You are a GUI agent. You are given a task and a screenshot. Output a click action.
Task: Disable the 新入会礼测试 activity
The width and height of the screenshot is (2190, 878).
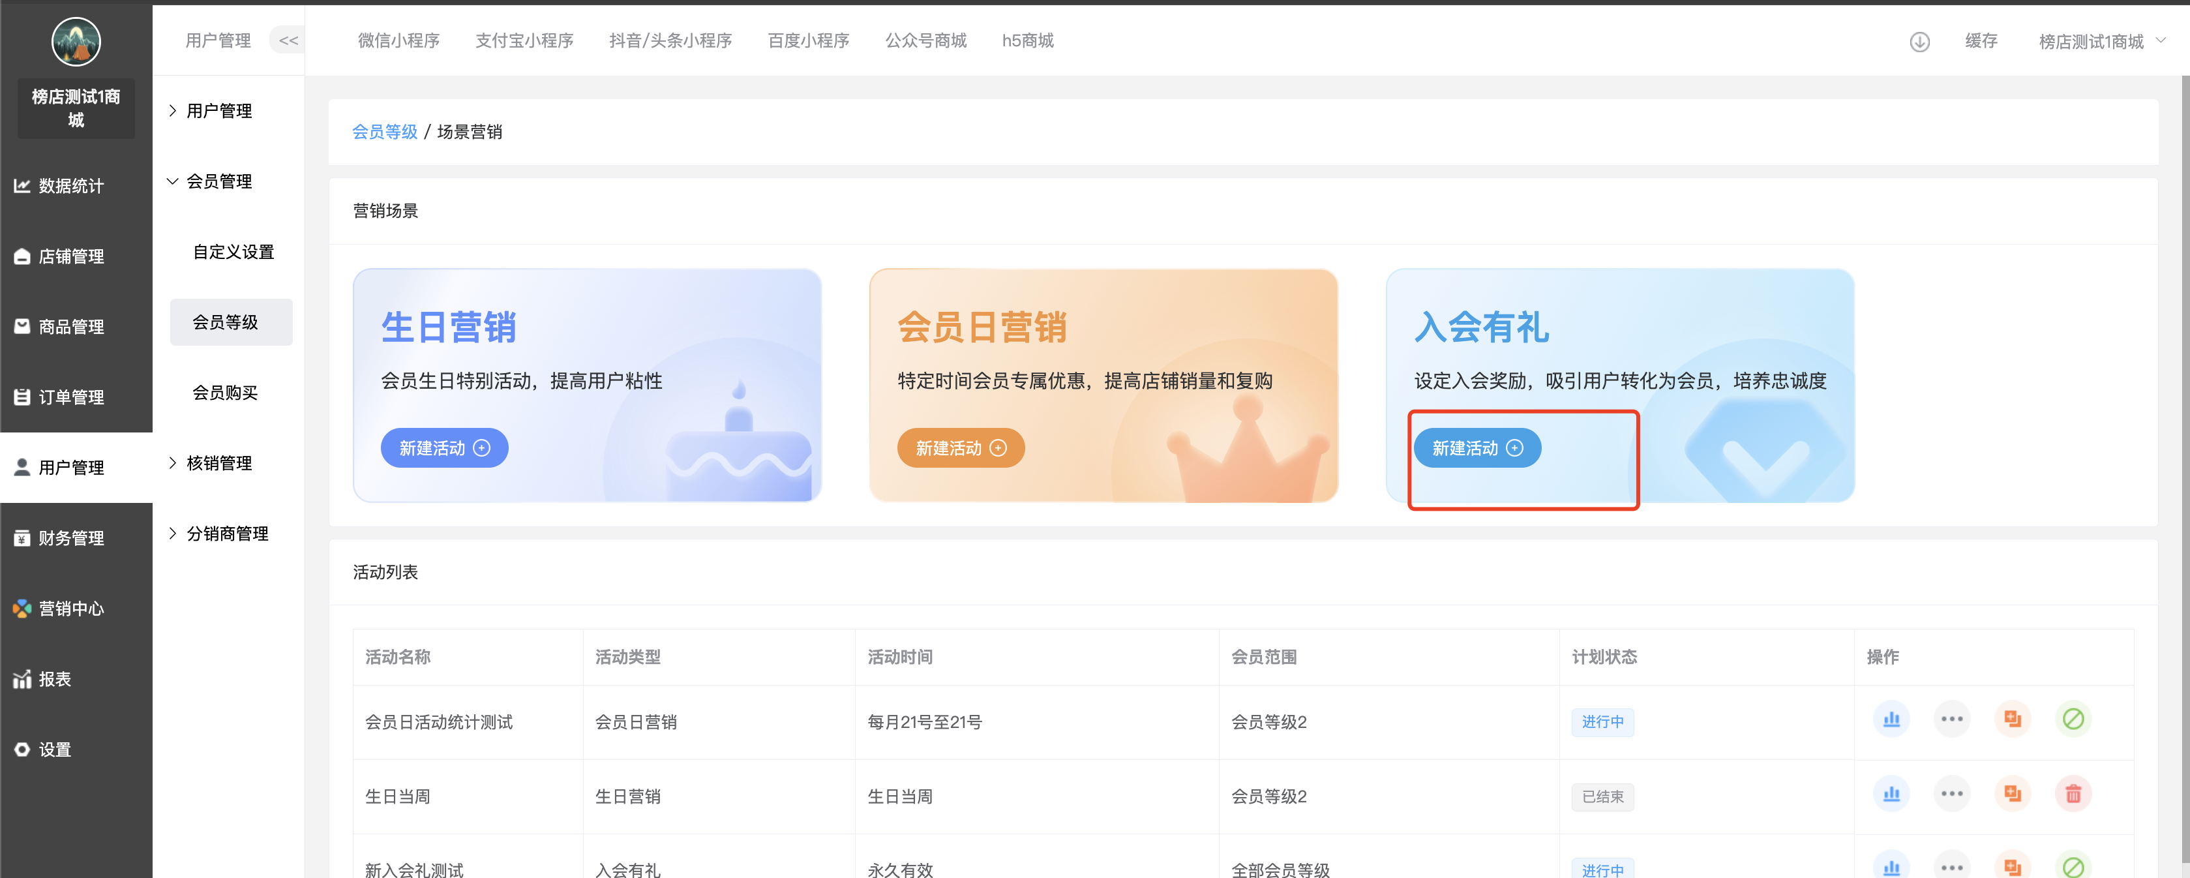click(x=2073, y=865)
